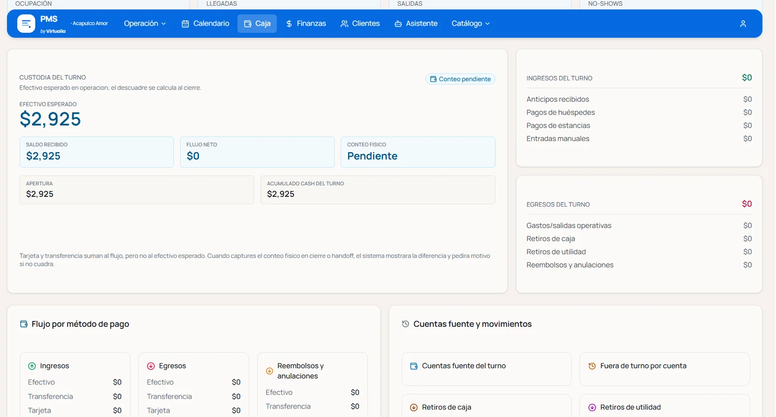Click the wallet icon in Conteo pendiente
Screen dimensions: 776x417
(433, 79)
